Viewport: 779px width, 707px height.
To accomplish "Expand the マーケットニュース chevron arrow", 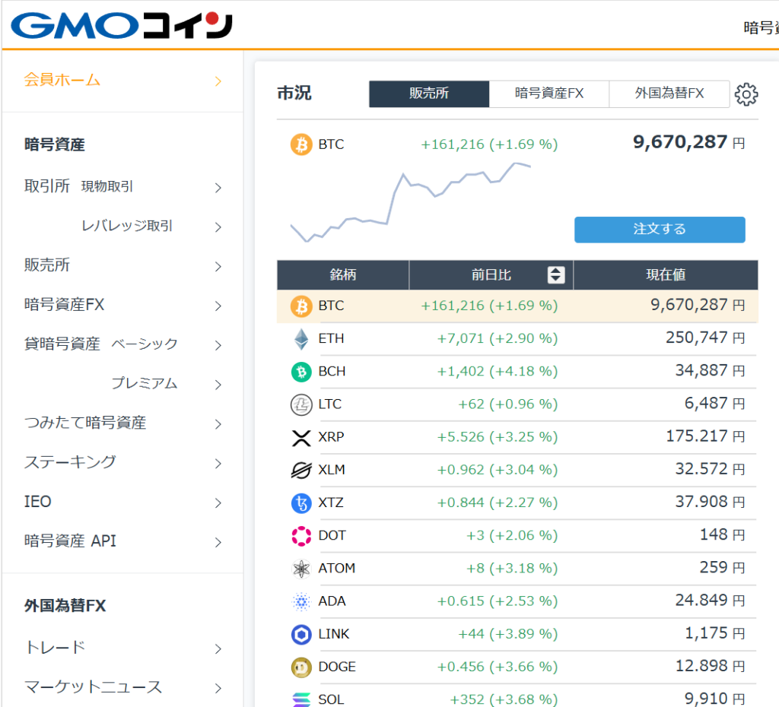I will pos(218,689).
